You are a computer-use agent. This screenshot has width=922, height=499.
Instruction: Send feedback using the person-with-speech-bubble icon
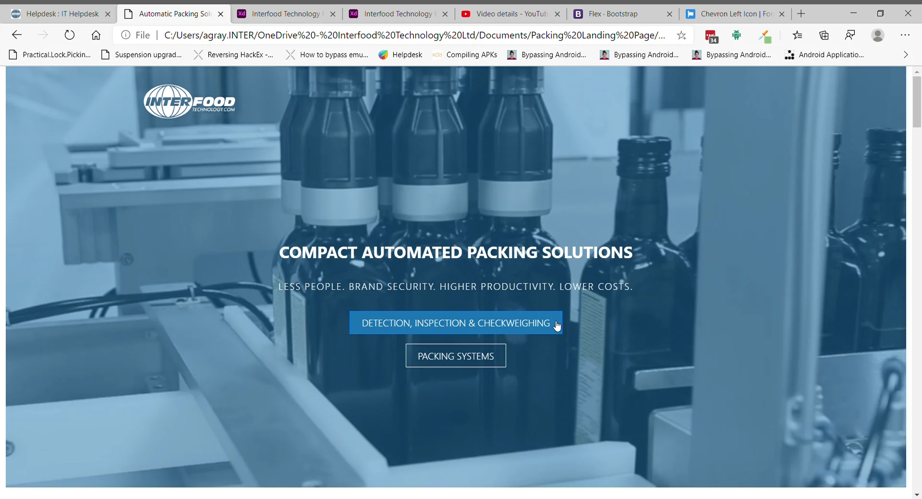tap(850, 35)
